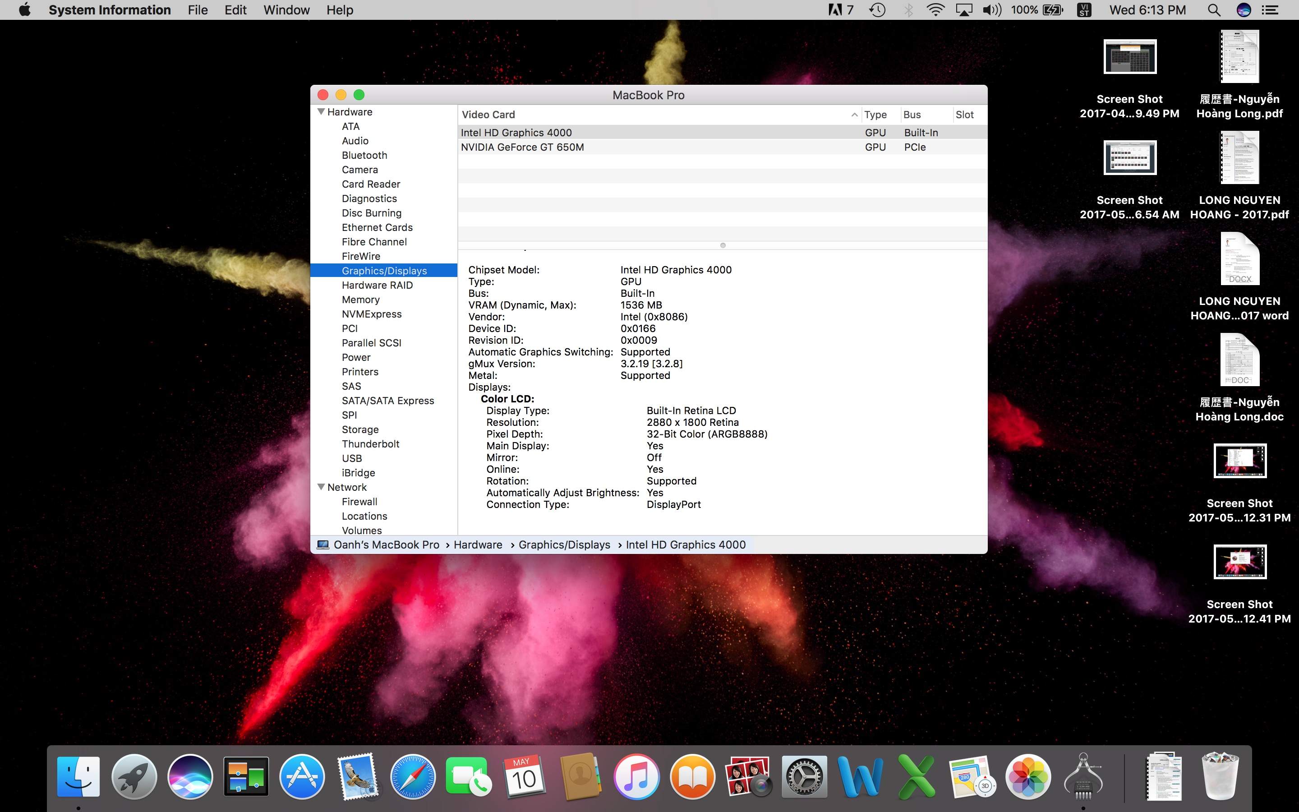This screenshot has width=1299, height=812.
Task: Open Safari from the dock
Action: click(x=412, y=776)
